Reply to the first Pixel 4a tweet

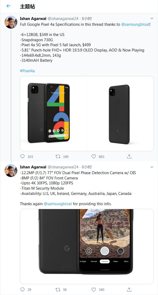pos(22,157)
